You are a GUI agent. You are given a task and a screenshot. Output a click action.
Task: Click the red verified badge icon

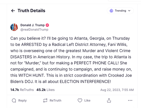[47, 25]
